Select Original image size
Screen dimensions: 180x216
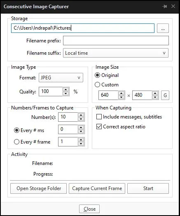tap(107, 75)
